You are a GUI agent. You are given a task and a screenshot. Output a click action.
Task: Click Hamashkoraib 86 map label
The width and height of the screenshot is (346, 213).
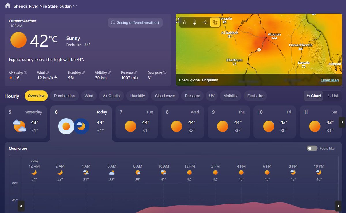tap(301, 47)
